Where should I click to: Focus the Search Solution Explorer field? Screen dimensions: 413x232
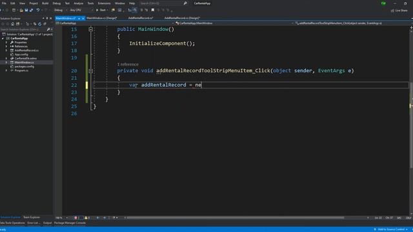23,30
